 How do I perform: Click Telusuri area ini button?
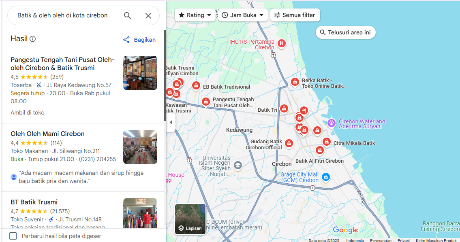(x=346, y=32)
